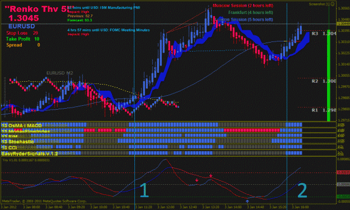Click the "3 Jan 2012" time axis label
This screenshot has height=210, width=350.
pyautogui.click(x=9, y=207)
